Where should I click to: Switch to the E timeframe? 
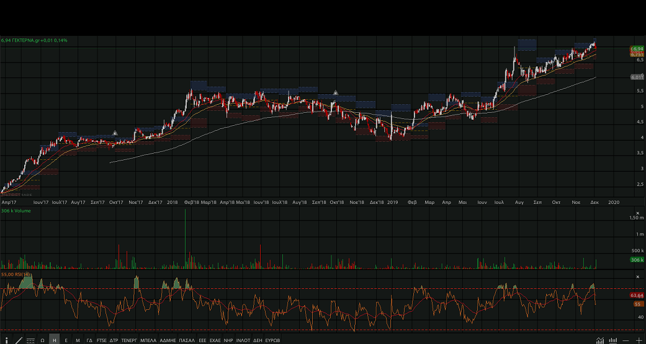point(66,340)
